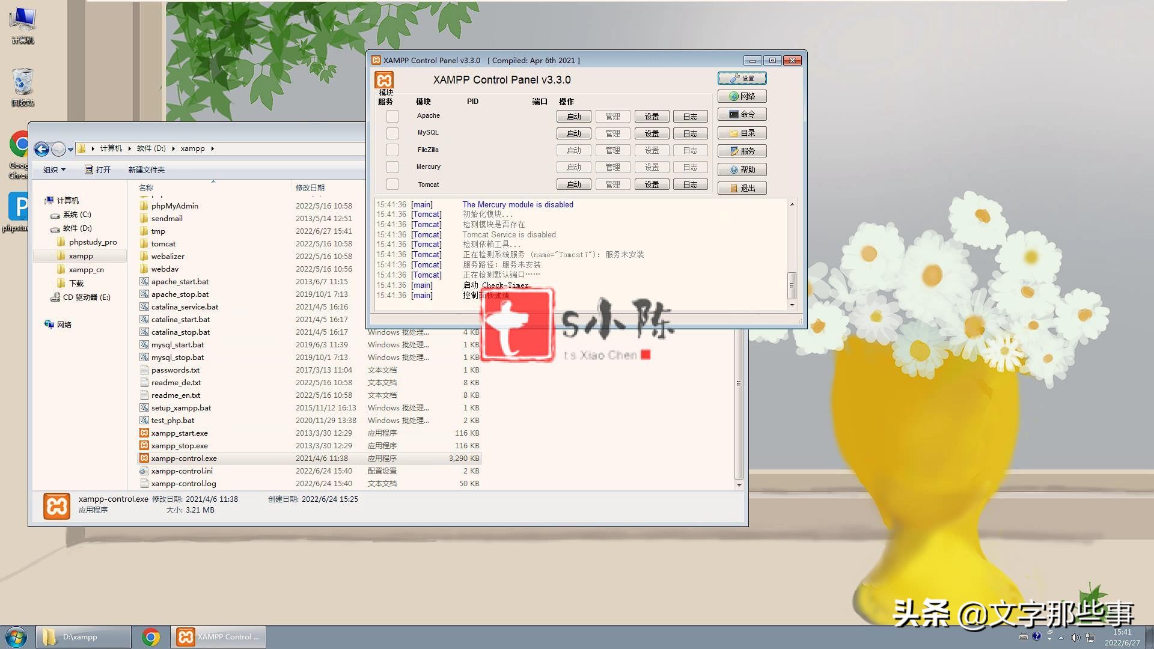Click the XAMPP log scrollbar up arrow
Screen dimensions: 1154x649
point(792,205)
